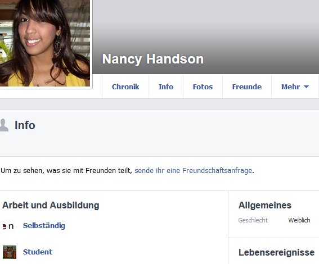Click the Student school thumbnail icon
This screenshot has height=264, width=319.
[x=10, y=252]
